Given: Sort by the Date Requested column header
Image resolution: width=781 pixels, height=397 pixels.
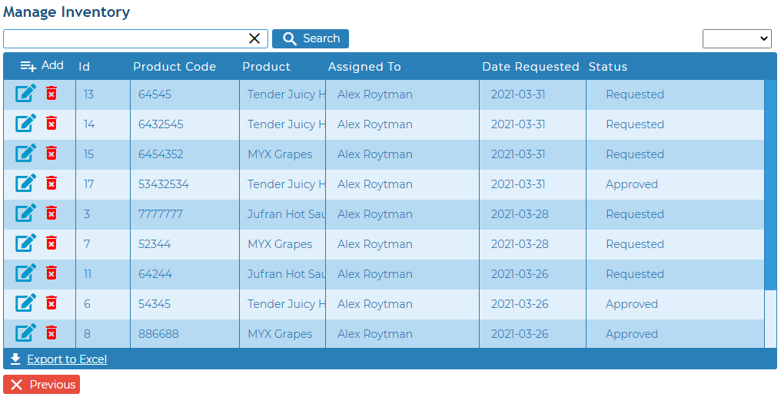Looking at the screenshot, I should (x=530, y=67).
